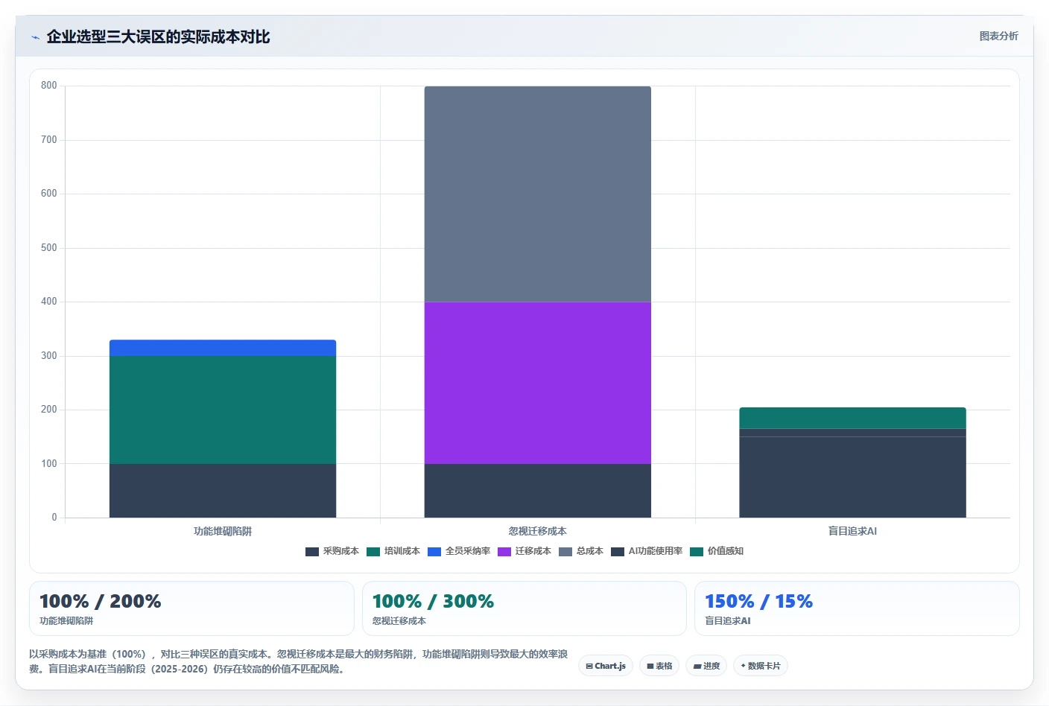Screen dimensions: 1049x706
Task: Click the dark base segment of 功能堆砌陷阱 bar
Action: coord(223,491)
